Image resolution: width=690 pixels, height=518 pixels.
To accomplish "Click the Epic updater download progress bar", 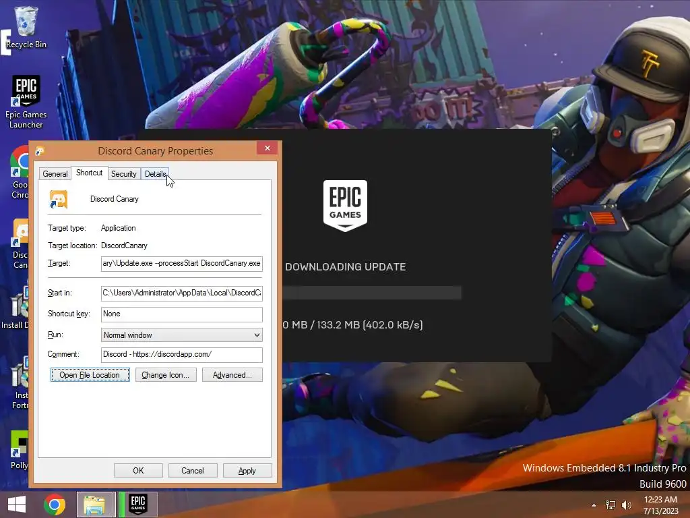I will click(x=372, y=293).
